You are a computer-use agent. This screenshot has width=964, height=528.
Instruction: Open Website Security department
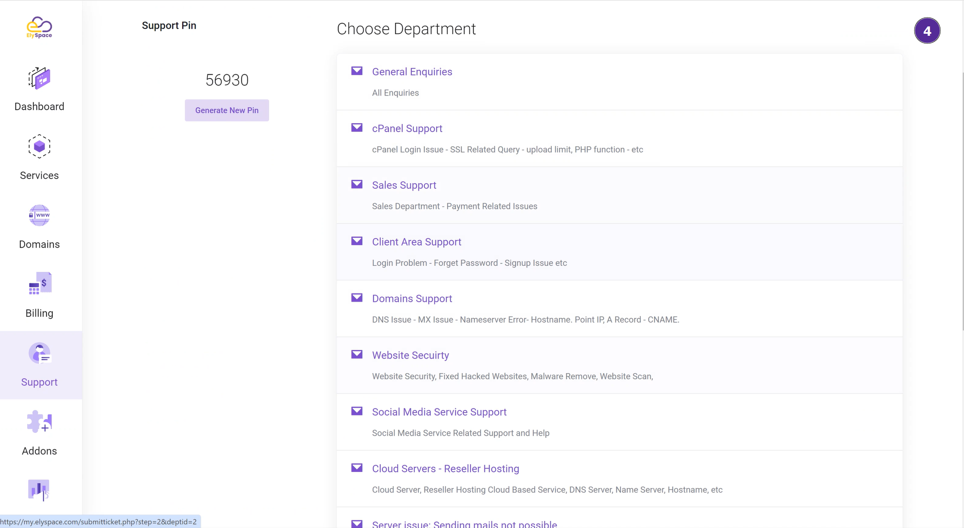(x=411, y=355)
